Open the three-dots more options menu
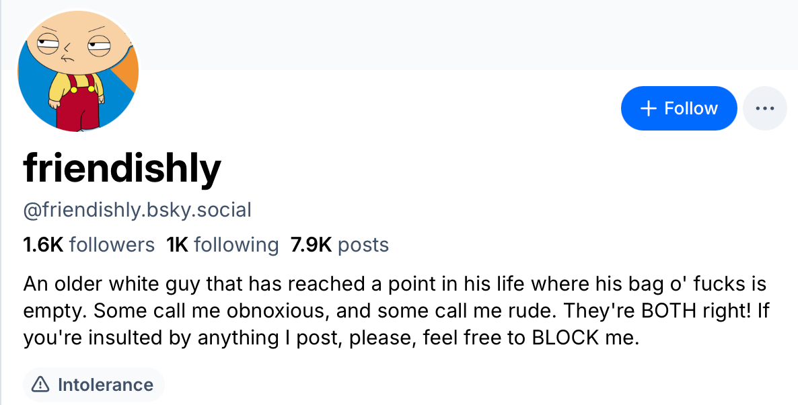Screen dimensions: 798x405 pyautogui.click(x=765, y=108)
